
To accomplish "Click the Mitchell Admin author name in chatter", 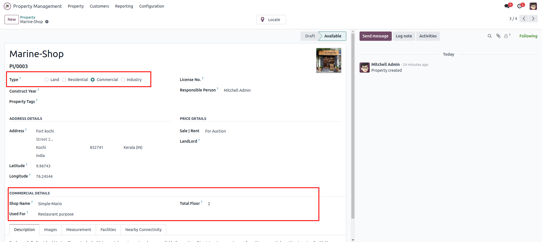I will 386,64.
